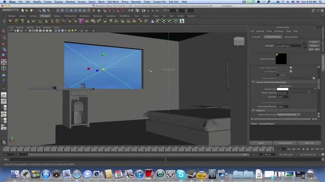Activate the Rotate tool in toolbox
The width and height of the screenshot is (325, 182).
[x=4, y=56]
